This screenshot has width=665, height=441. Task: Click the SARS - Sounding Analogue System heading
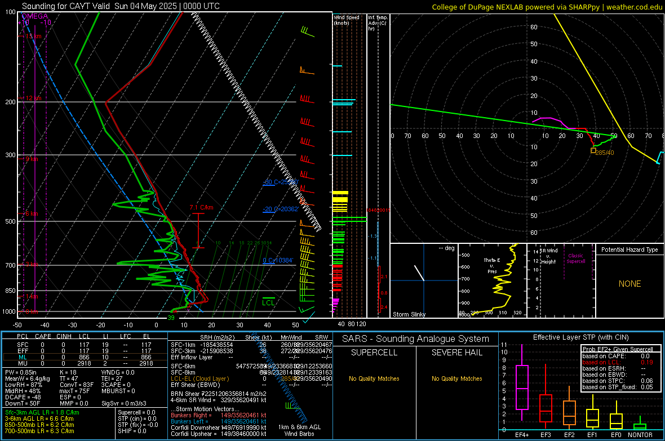pos(416,339)
